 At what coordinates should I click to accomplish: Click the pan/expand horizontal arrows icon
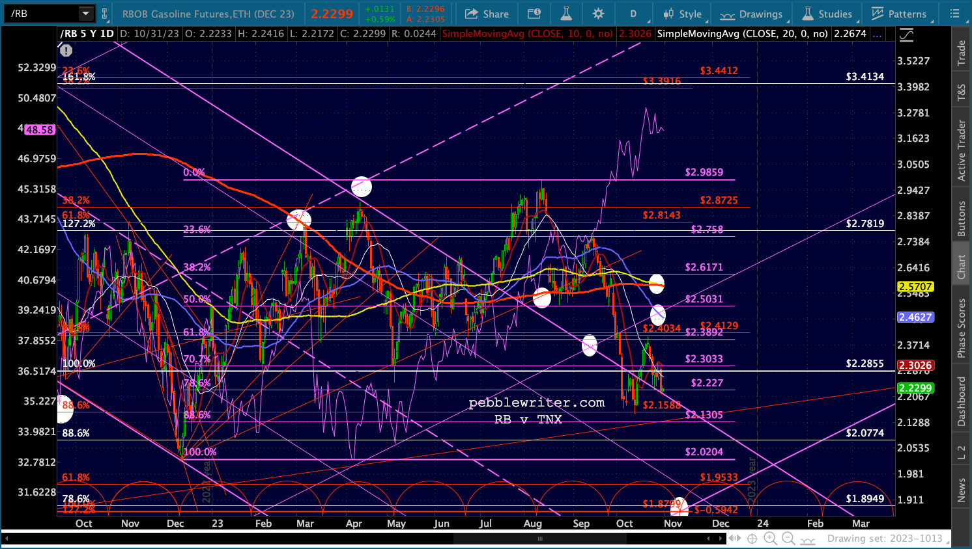click(735, 539)
